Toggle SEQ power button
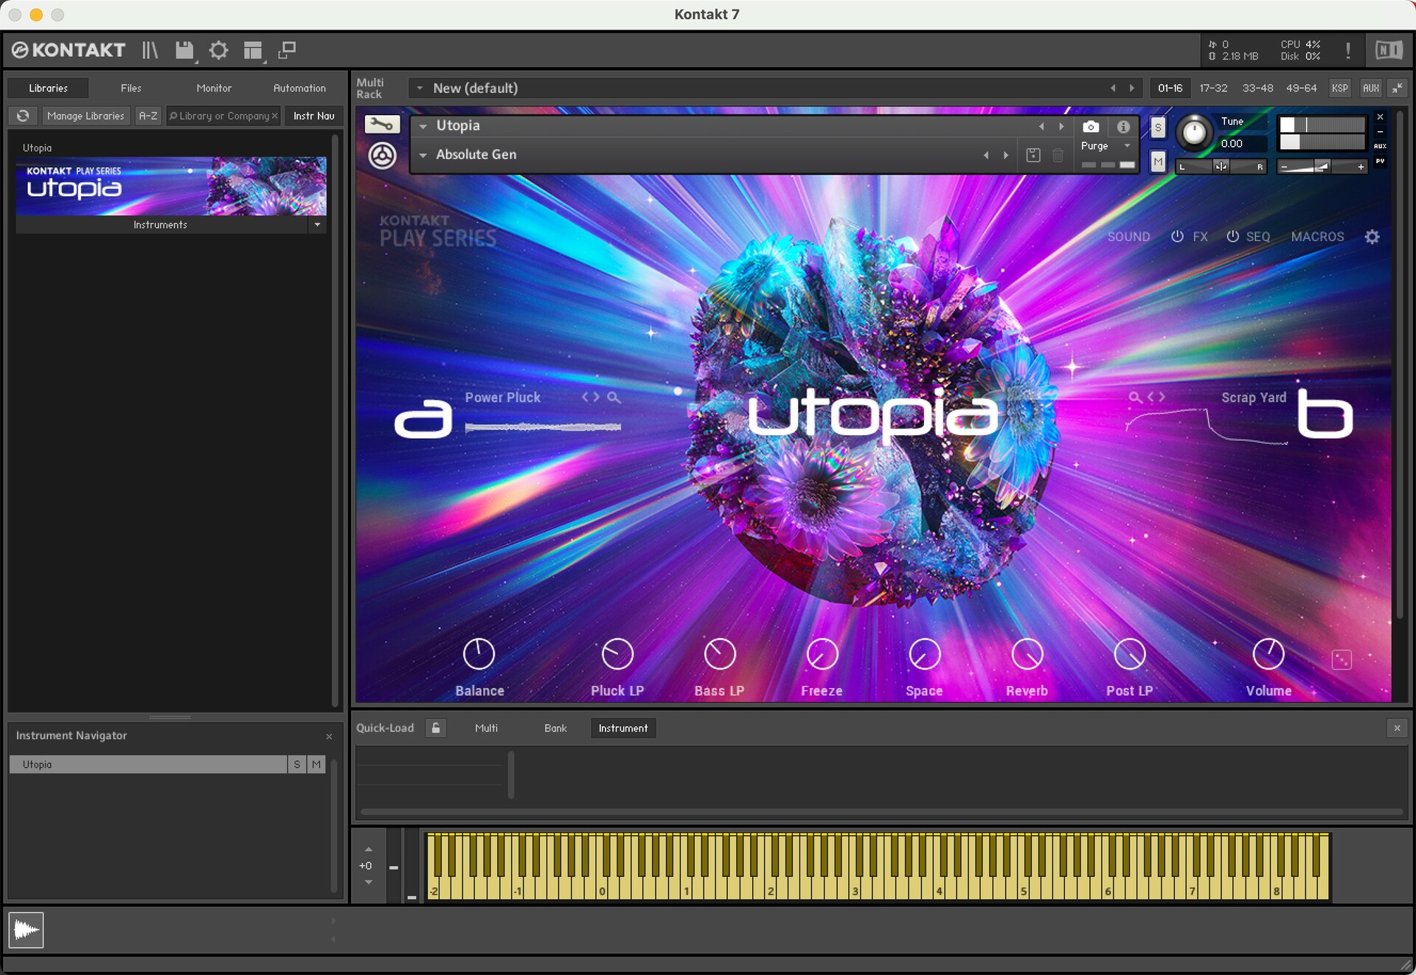 (1232, 237)
